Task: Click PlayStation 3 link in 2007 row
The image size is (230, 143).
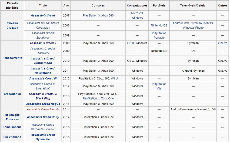Action: click(x=91, y=15)
